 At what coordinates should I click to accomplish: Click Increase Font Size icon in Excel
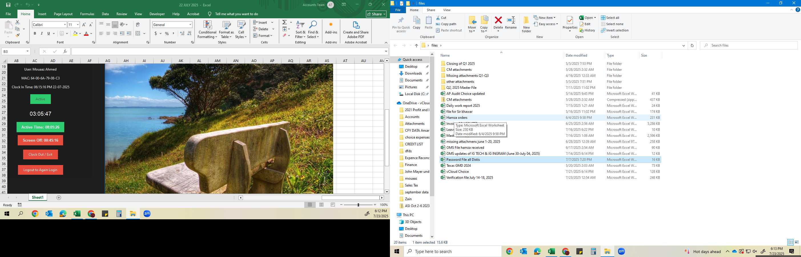(84, 25)
